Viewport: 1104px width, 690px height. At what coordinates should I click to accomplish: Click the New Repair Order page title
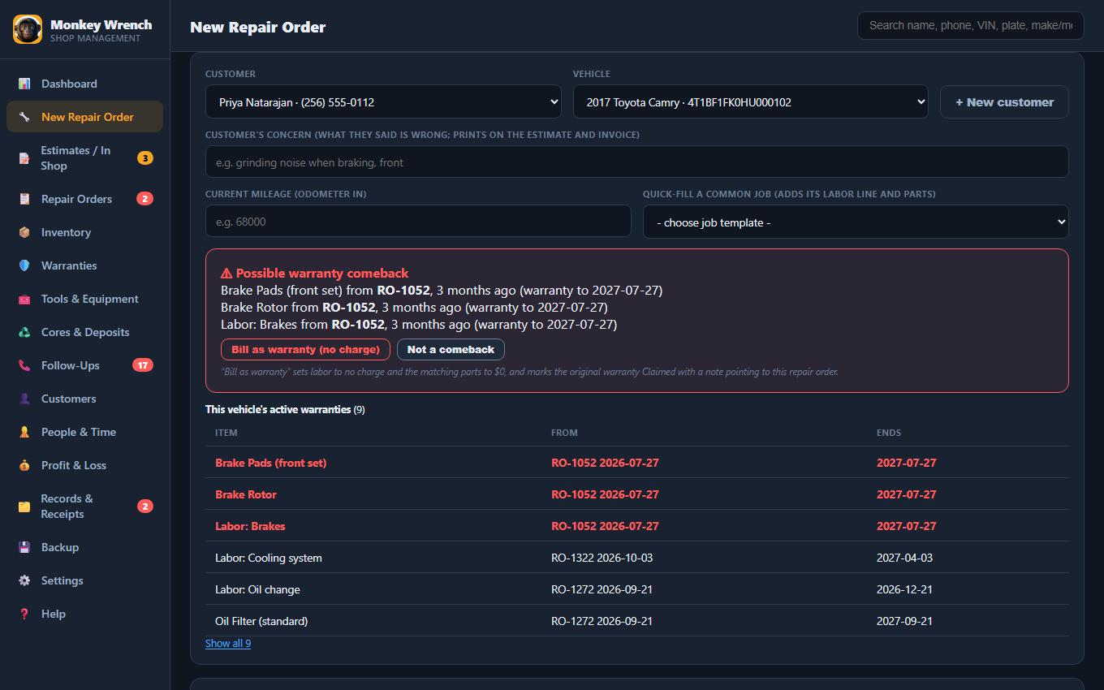point(257,27)
